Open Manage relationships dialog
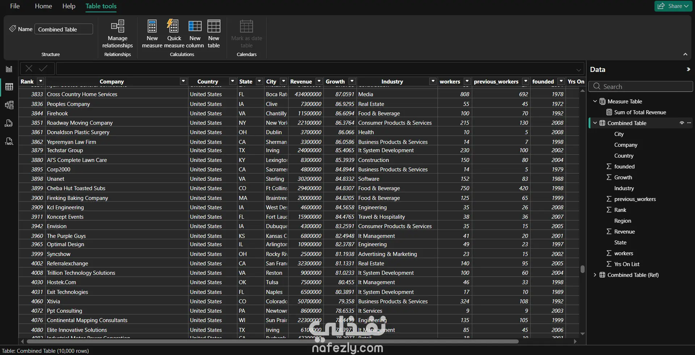This screenshot has height=355, width=695. tap(118, 34)
